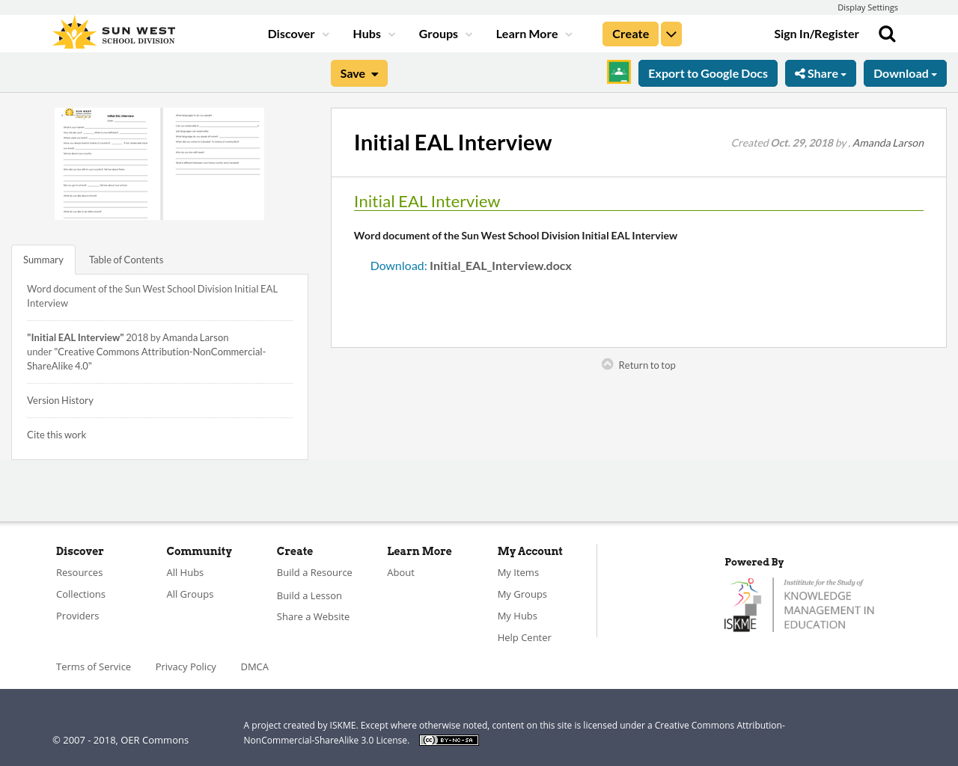The height and width of the screenshot is (766, 958).
Task: Open the Learn More menu
Action: click(532, 33)
